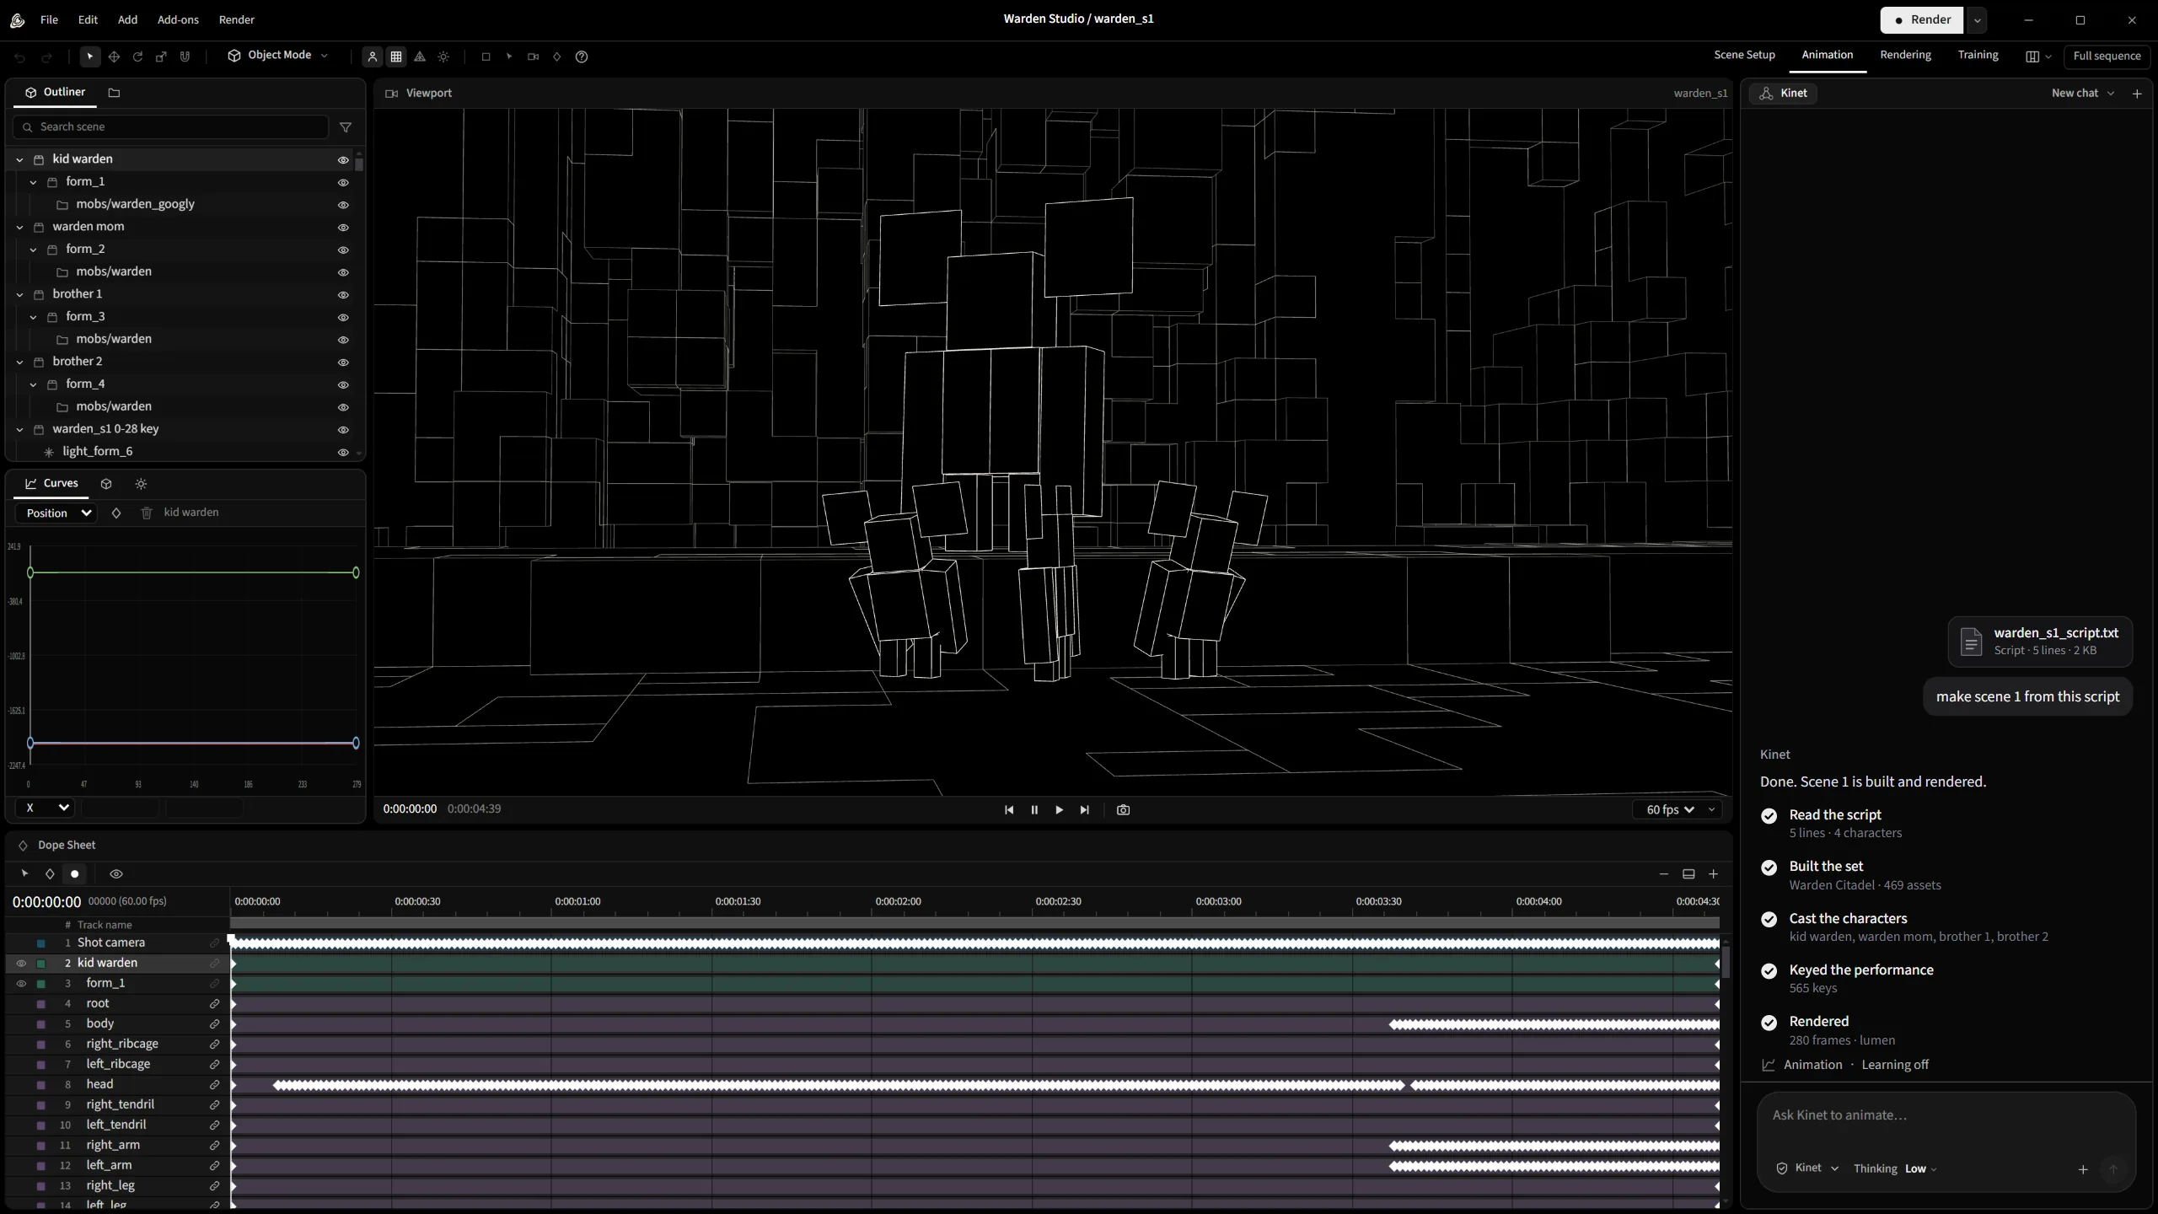Open the File menu
The height and width of the screenshot is (1214, 2158).
tap(49, 19)
